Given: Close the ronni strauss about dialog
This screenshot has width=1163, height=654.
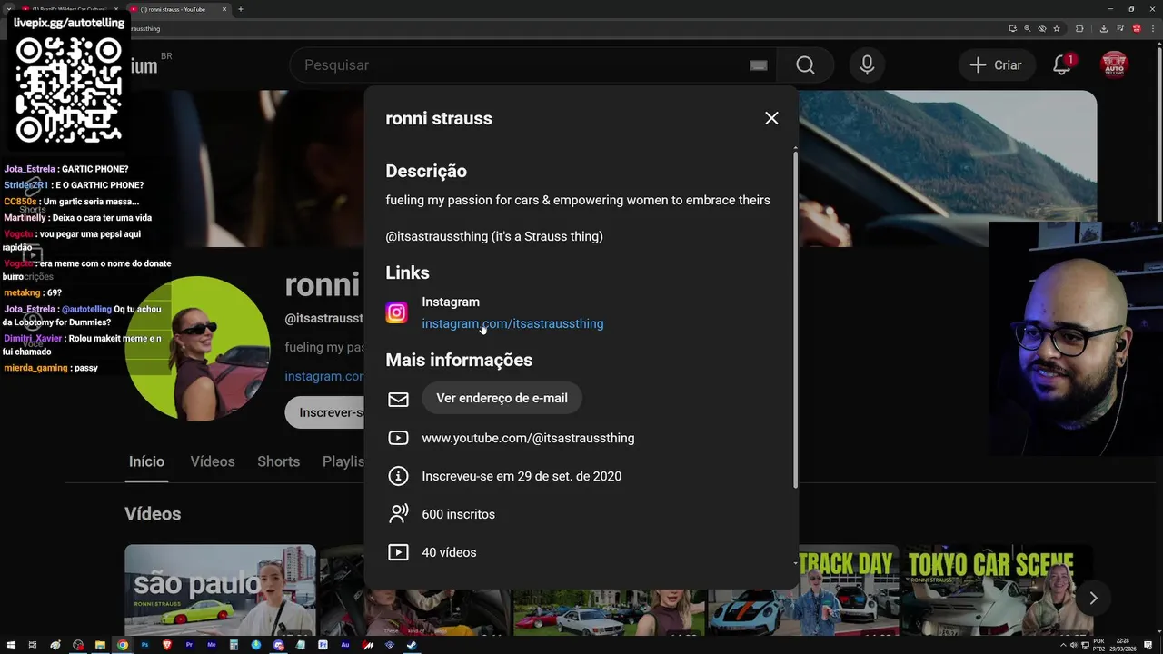Looking at the screenshot, I should pos(771,118).
